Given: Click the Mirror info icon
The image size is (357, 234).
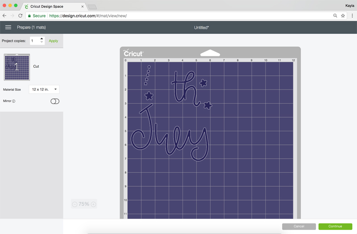Looking at the screenshot, I should 14,101.
